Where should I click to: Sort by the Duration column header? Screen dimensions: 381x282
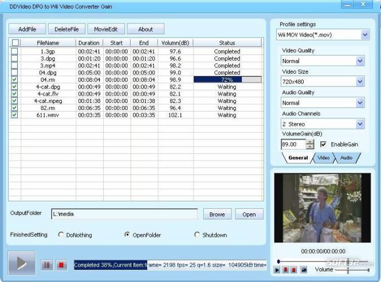[x=89, y=43]
